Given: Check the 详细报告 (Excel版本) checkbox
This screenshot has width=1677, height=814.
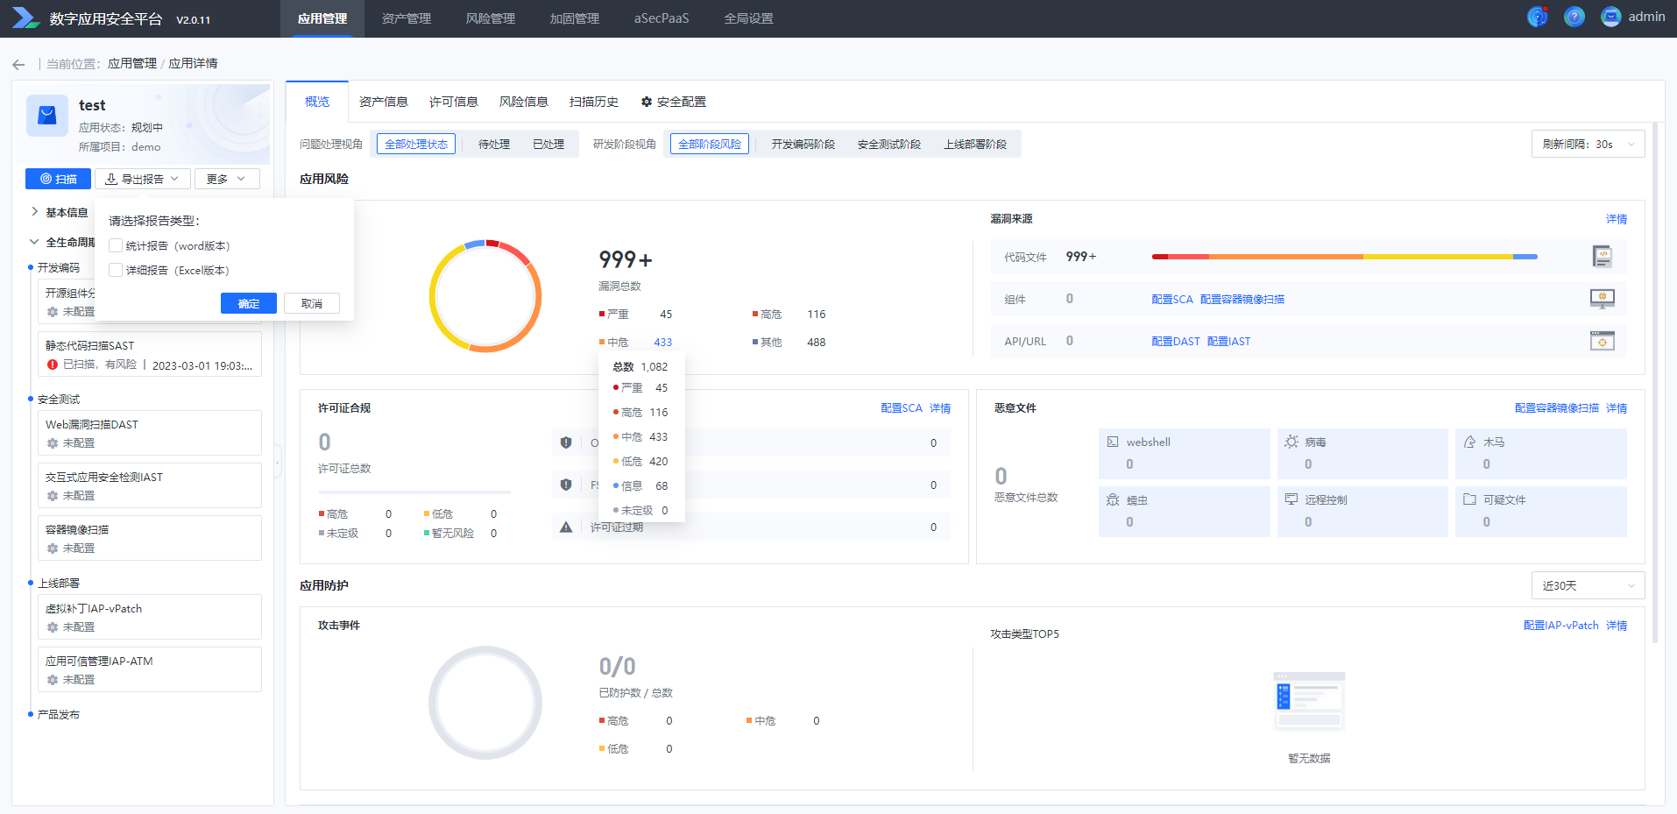Looking at the screenshot, I should [x=116, y=271].
